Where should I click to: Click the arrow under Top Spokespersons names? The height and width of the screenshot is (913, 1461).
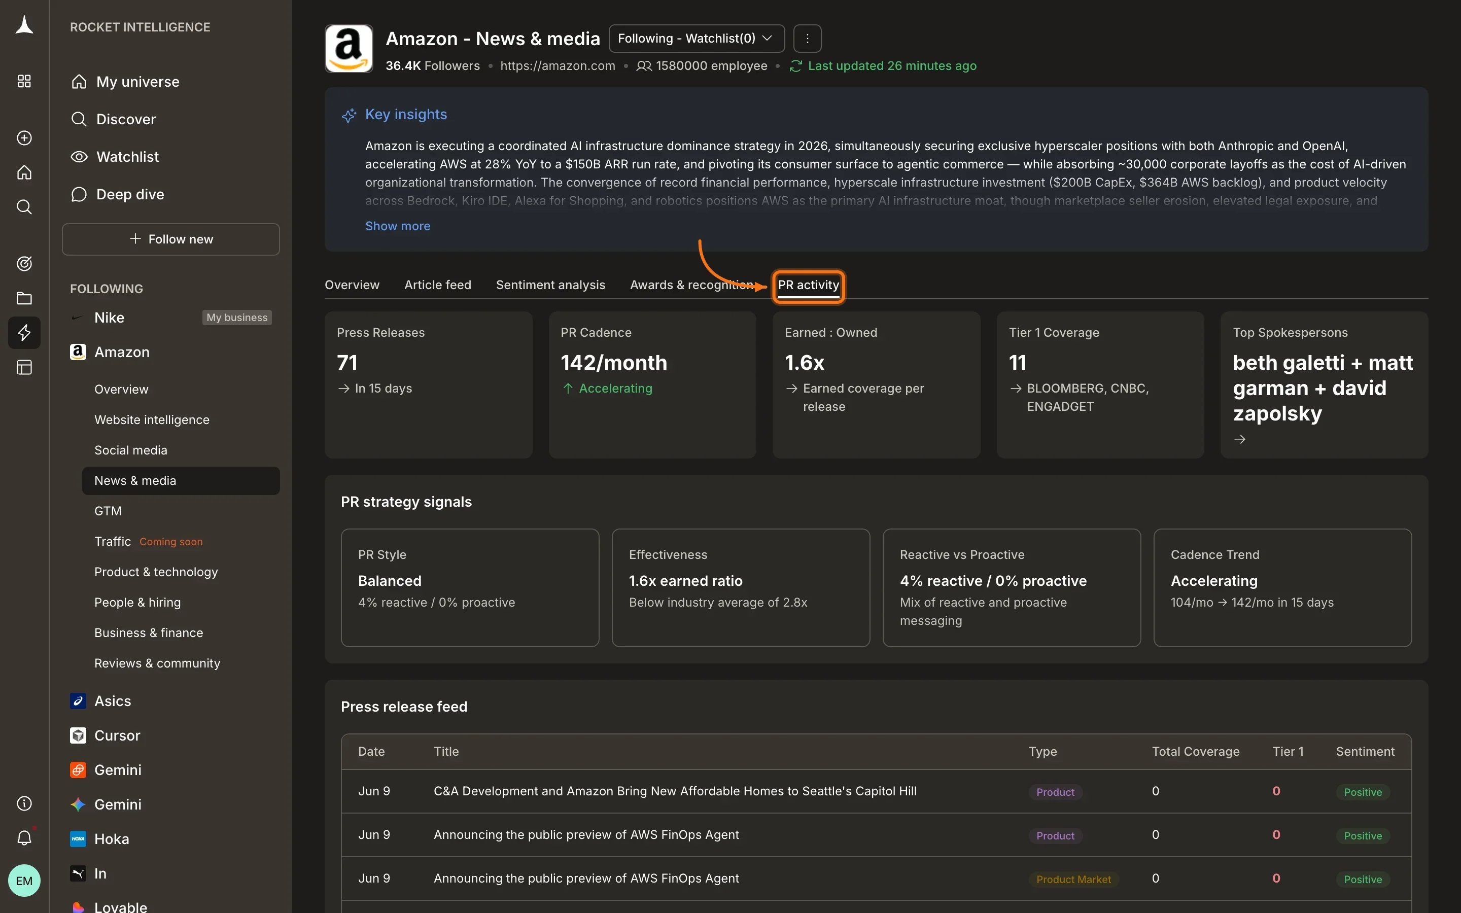[x=1239, y=439]
